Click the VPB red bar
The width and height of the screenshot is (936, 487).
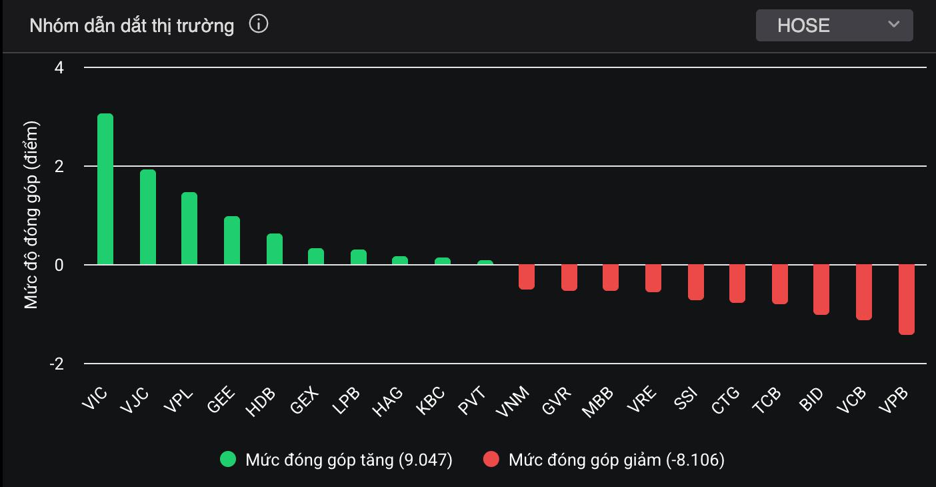coord(907,299)
